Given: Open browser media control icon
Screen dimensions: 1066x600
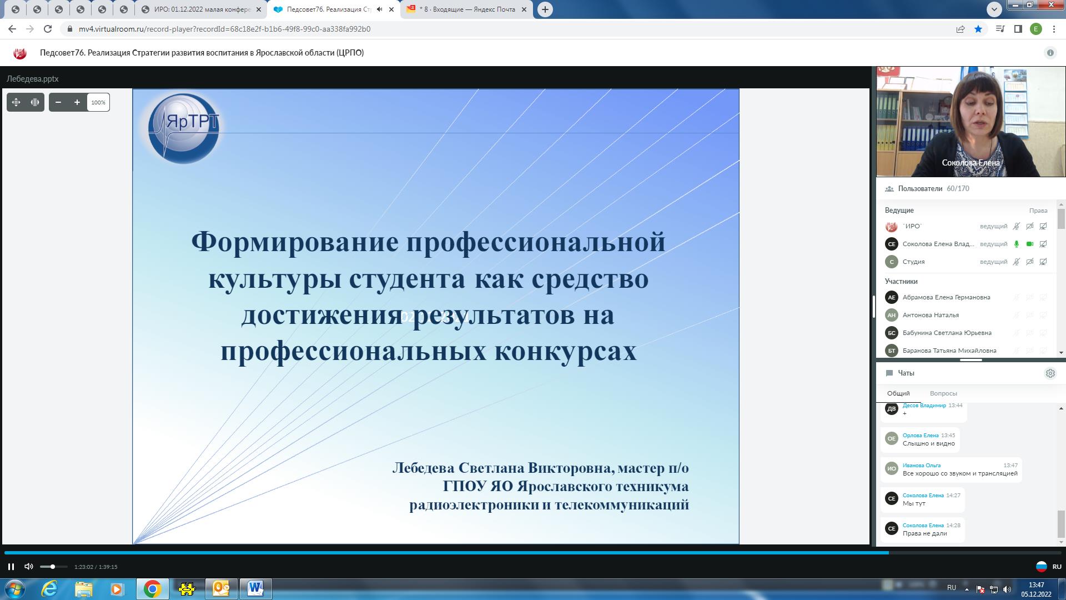Looking at the screenshot, I should click(1000, 29).
